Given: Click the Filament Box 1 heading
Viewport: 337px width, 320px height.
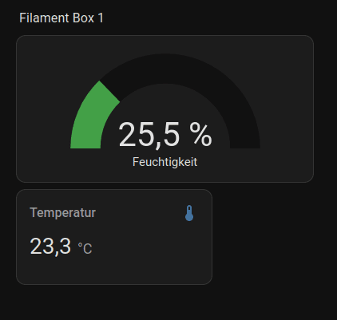Looking at the screenshot, I should (x=61, y=18).
